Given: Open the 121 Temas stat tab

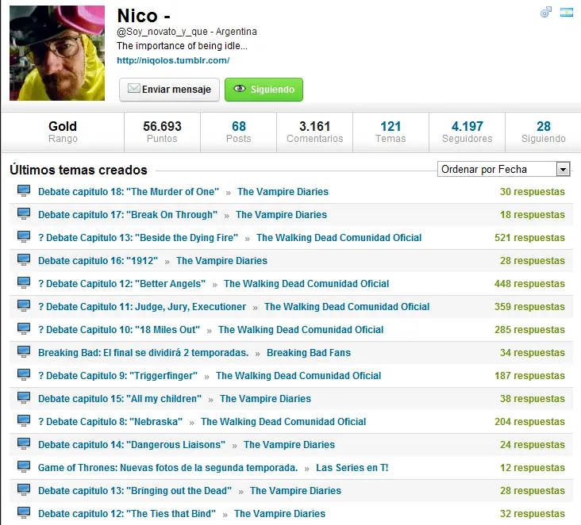Looking at the screenshot, I should (x=391, y=132).
